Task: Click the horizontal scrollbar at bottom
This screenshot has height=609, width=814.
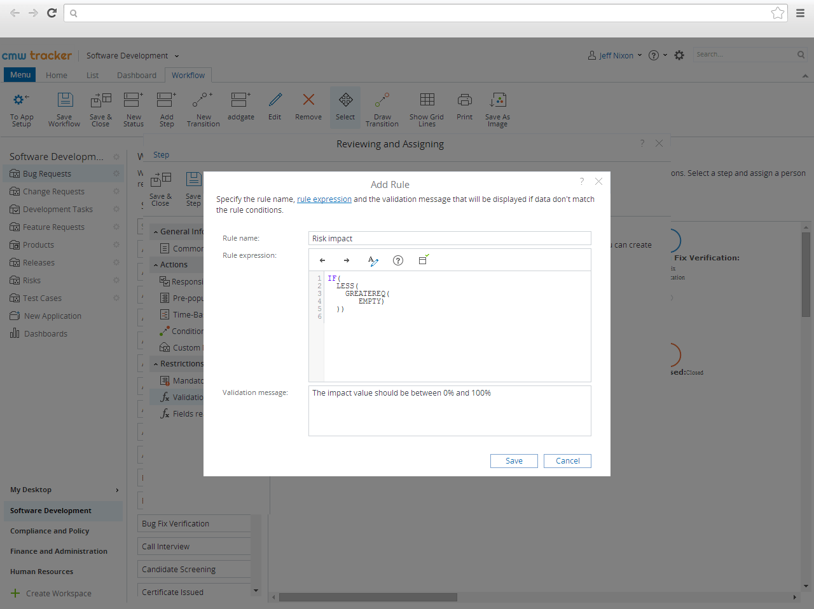Action: pyautogui.click(x=368, y=598)
